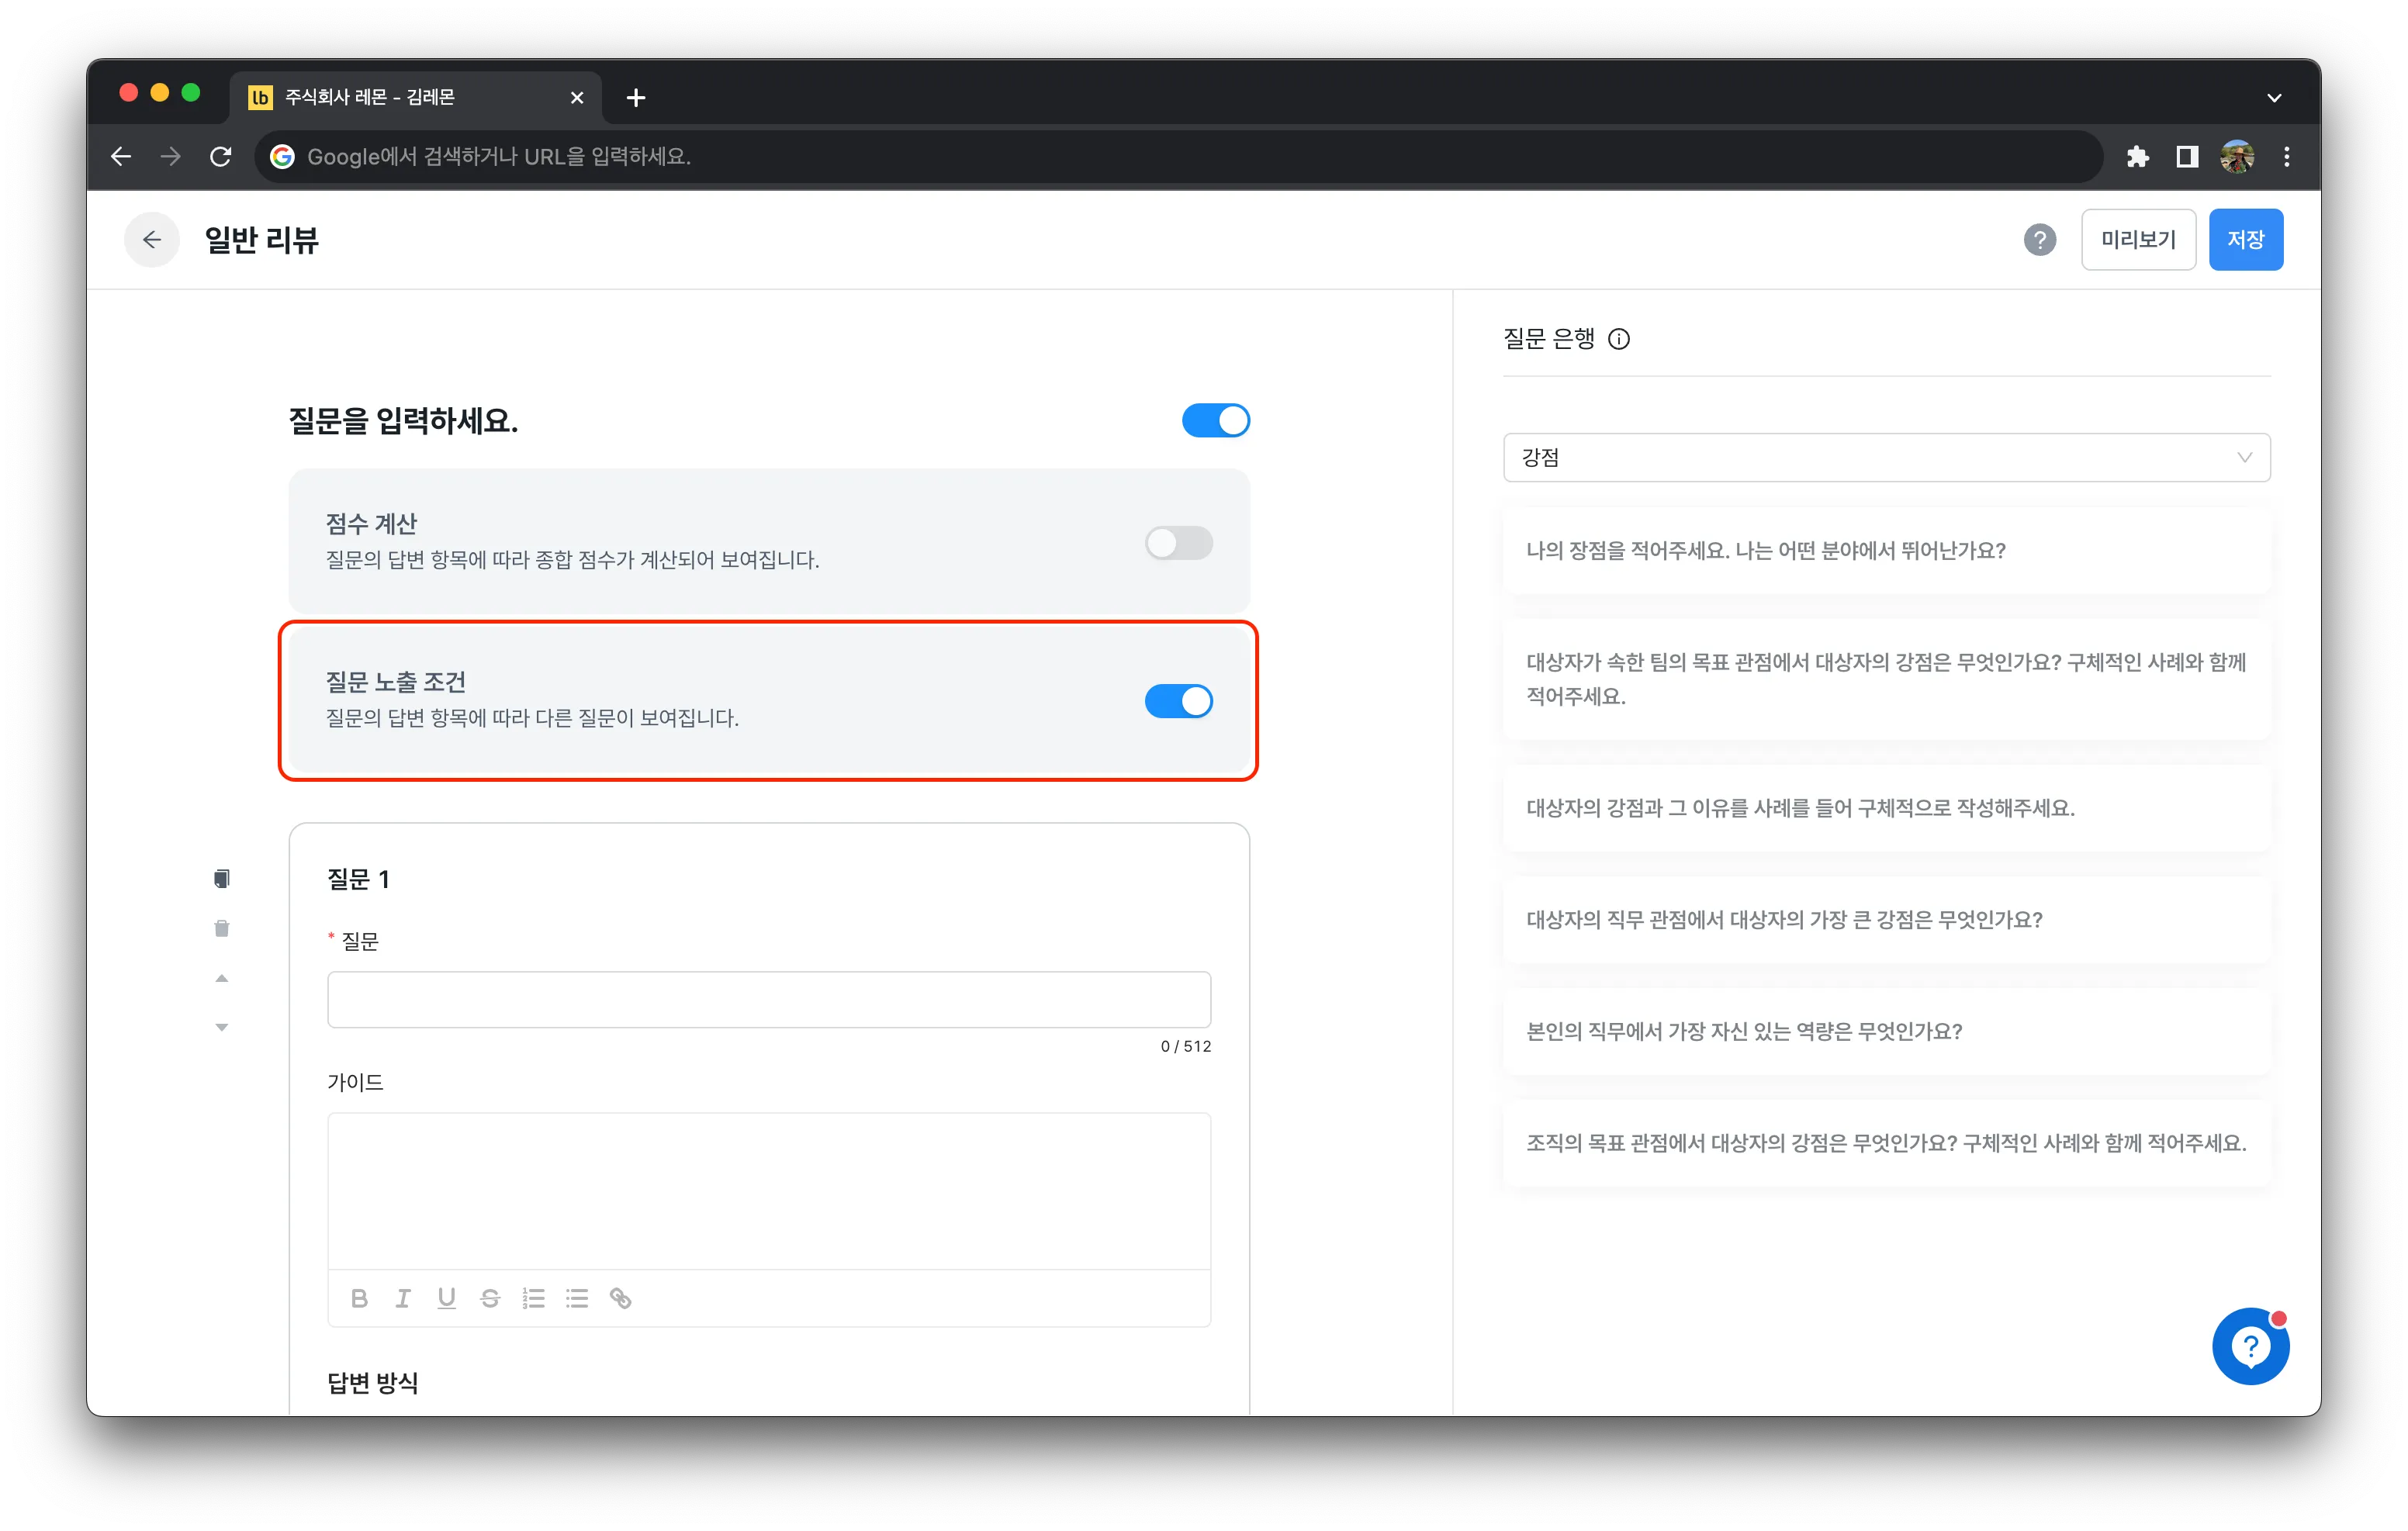Click the blue 저장 button
This screenshot has width=2408, height=1531.
[2245, 239]
